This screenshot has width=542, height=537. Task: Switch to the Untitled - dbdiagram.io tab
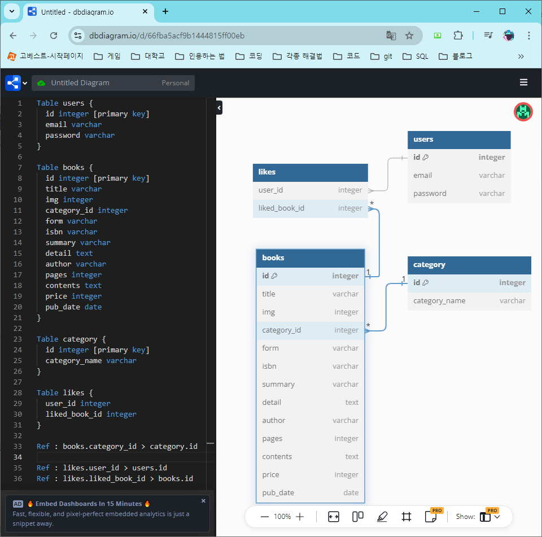point(89,12)
